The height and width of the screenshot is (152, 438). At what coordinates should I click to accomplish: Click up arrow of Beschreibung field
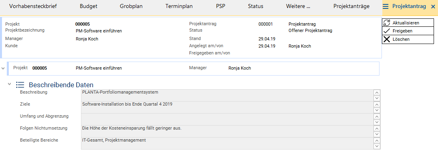[377, 92]
